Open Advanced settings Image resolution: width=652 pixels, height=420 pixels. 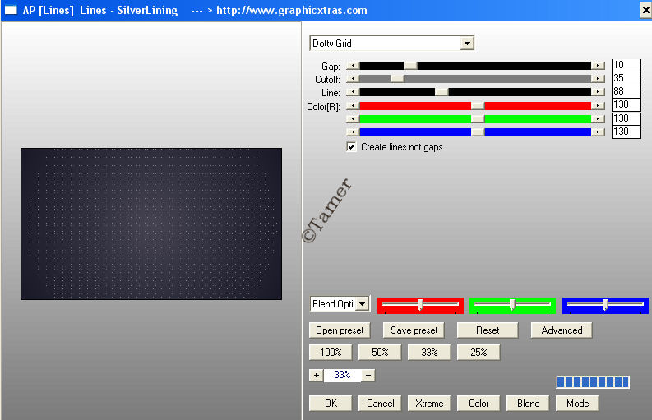point(562,330)
